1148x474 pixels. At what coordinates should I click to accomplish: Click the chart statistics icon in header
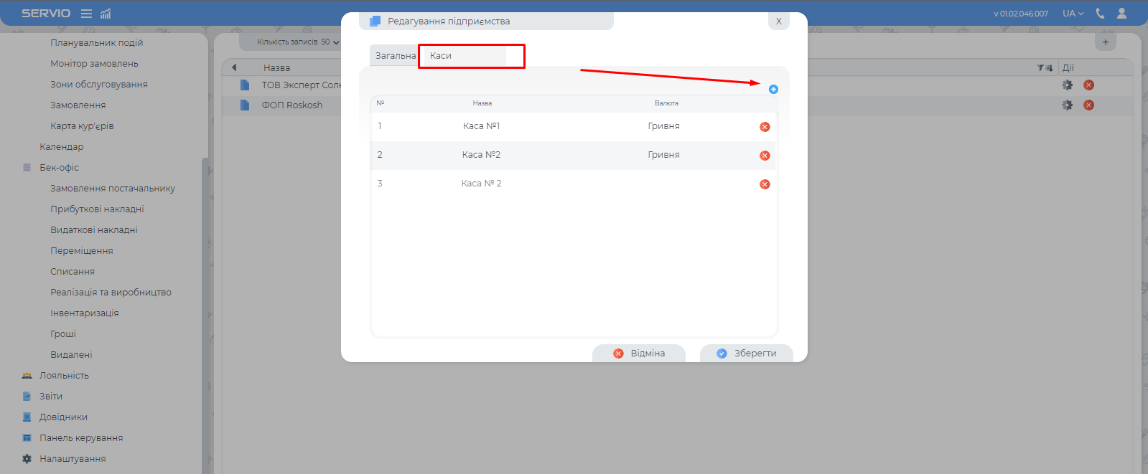[106, 14]
